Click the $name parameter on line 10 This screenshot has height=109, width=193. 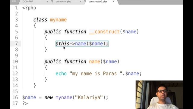(x=110, y=62)
